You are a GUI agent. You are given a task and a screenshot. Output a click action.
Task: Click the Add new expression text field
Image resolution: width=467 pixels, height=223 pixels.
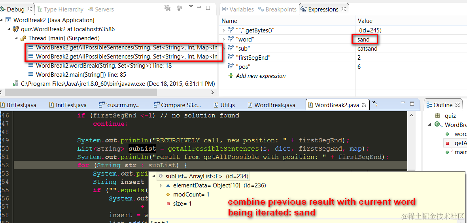pyautogui.click(x=261, y=76)
